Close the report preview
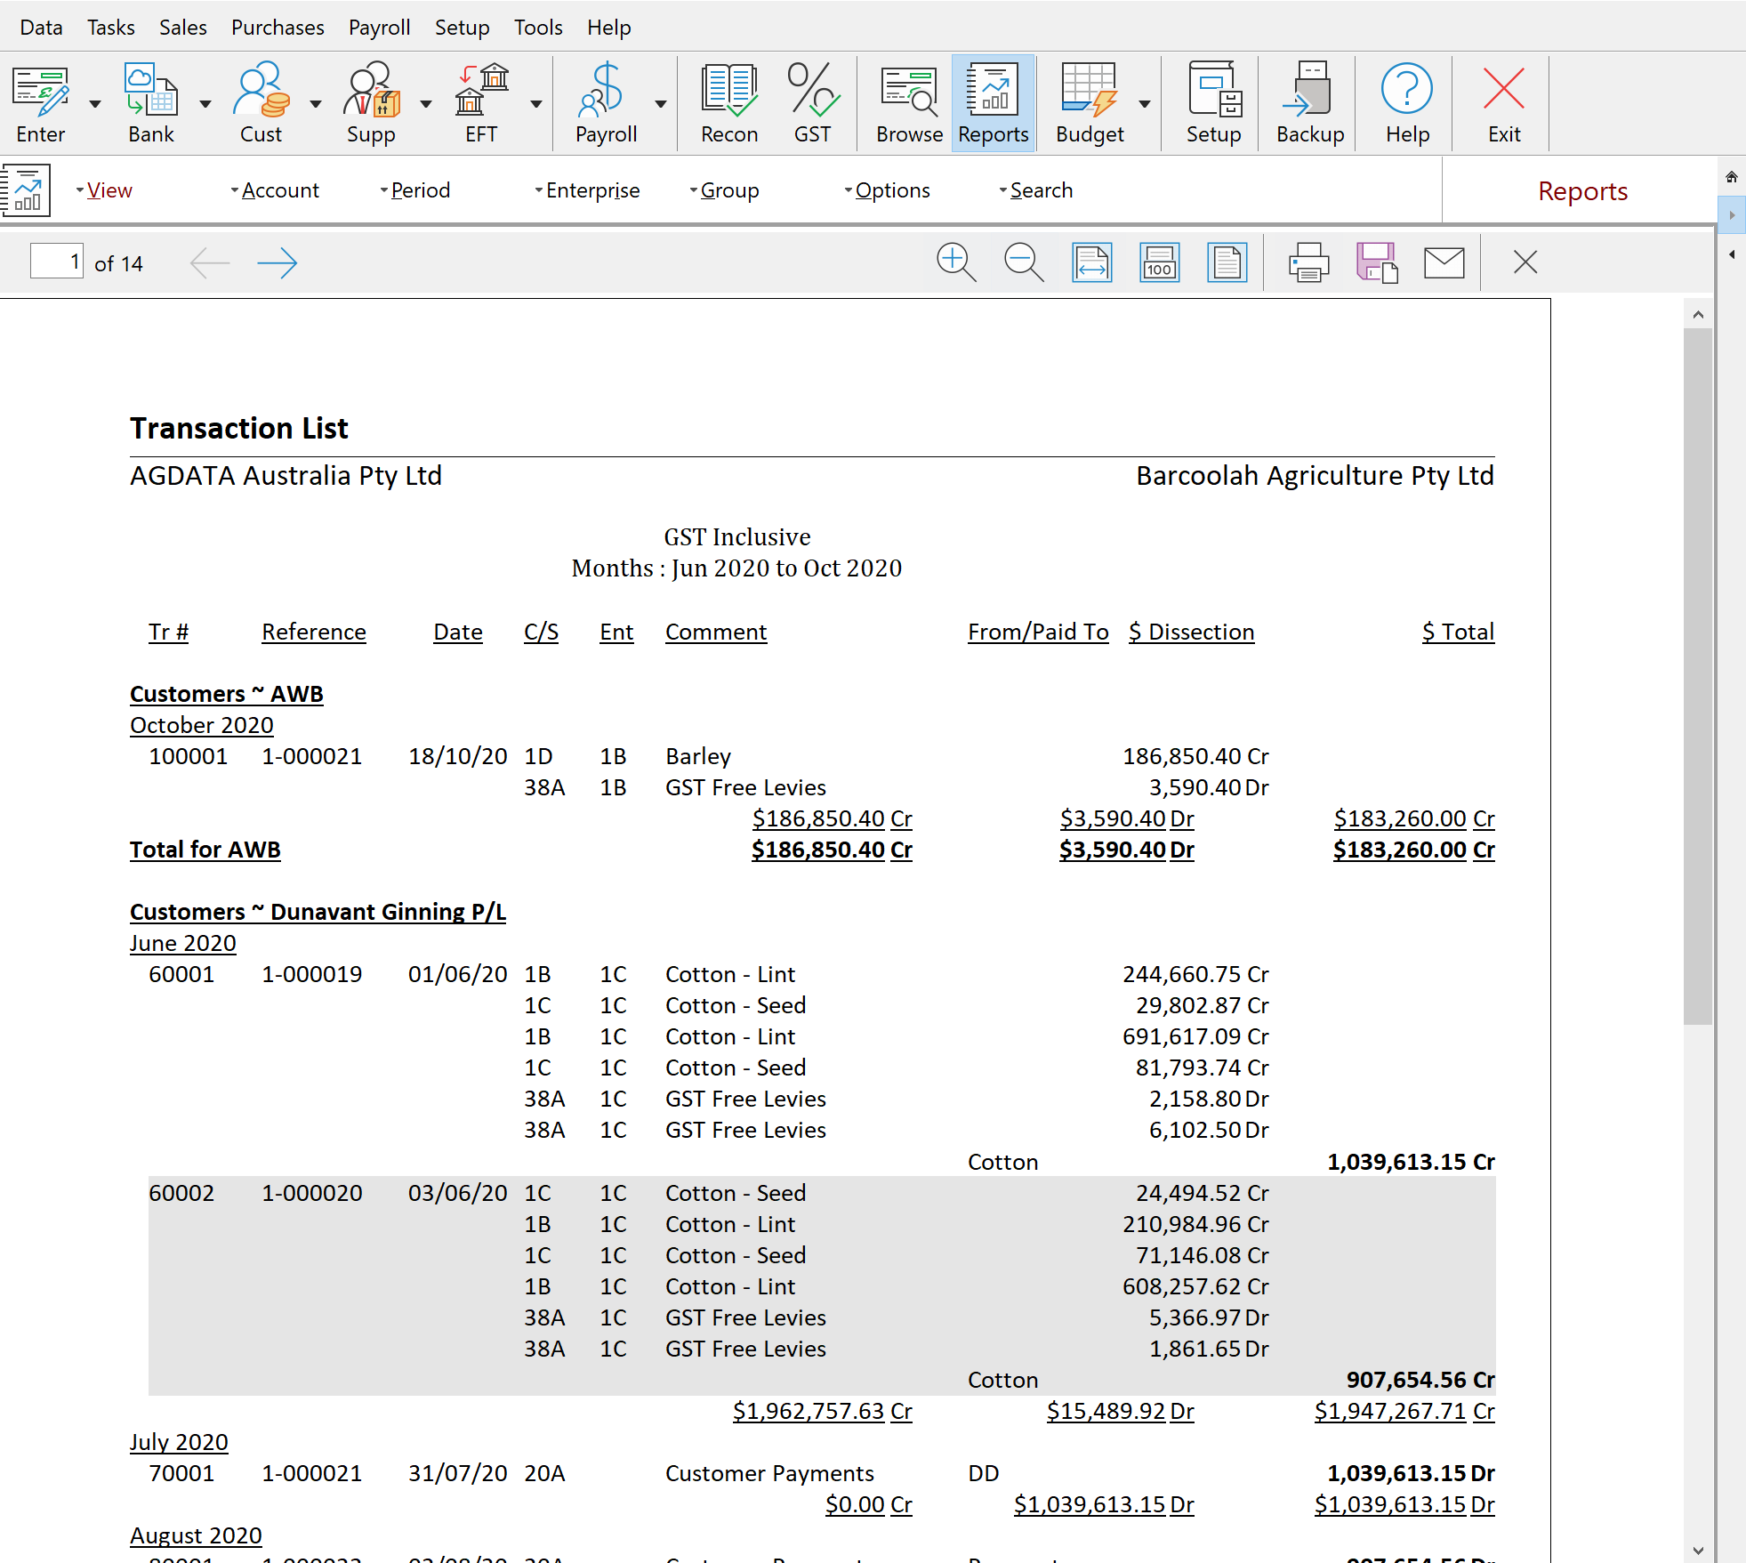This screenshot has width=1746, height=1563. point(1525,262)
